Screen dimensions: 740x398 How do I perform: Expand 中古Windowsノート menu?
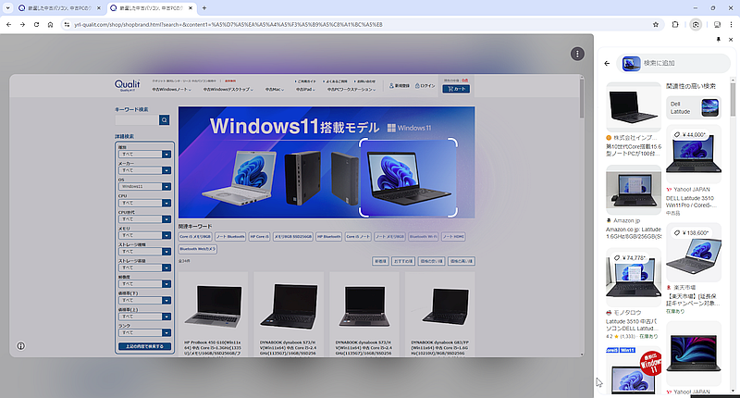[x=172, y=89]
